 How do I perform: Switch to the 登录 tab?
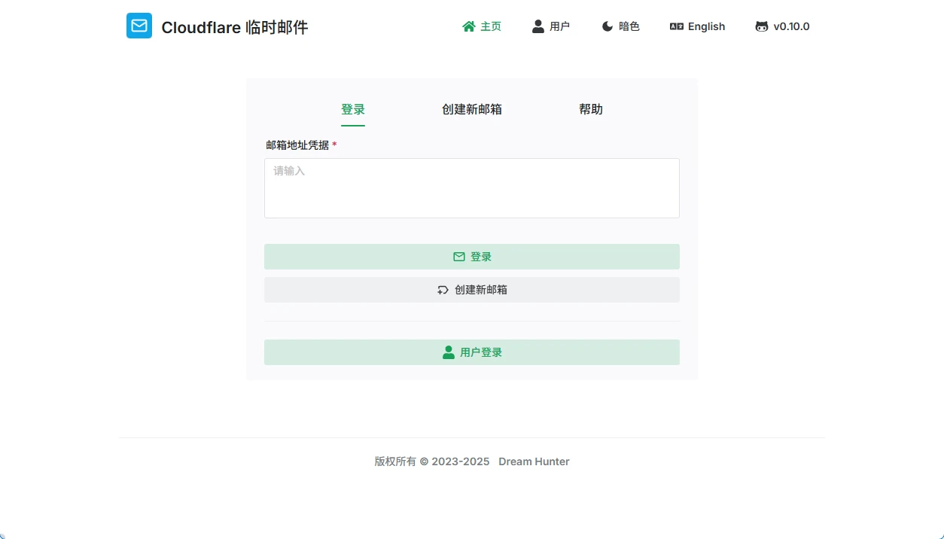(x=353, y=110)
